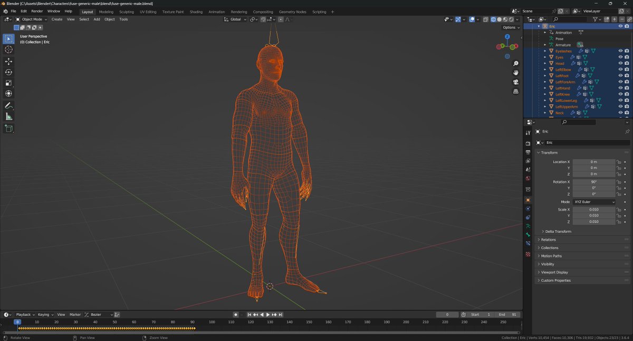
Task: Click the End frame field showing 91
Action: pos(508,315)
